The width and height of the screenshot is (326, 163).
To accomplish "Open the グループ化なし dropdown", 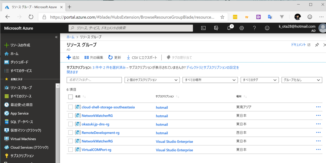I will coord(302,80).
